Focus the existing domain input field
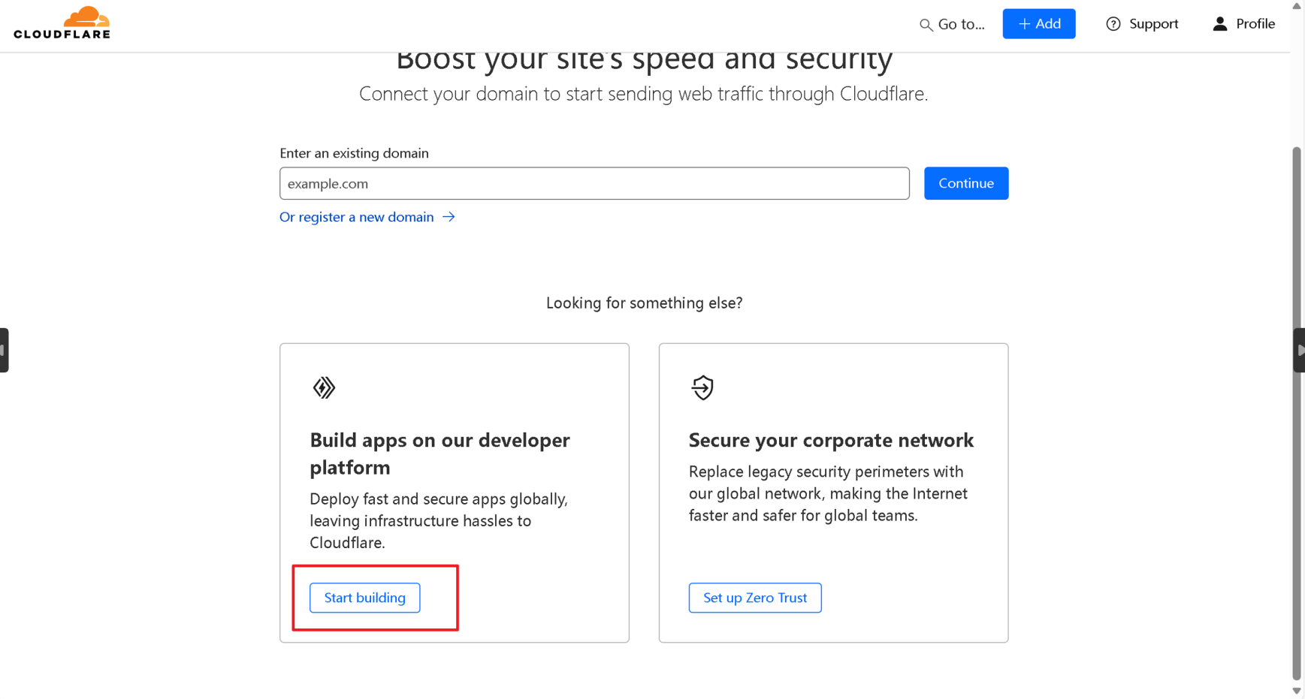Image resolution: width=1305 pixels, height=699 pixels. (594, 183)
